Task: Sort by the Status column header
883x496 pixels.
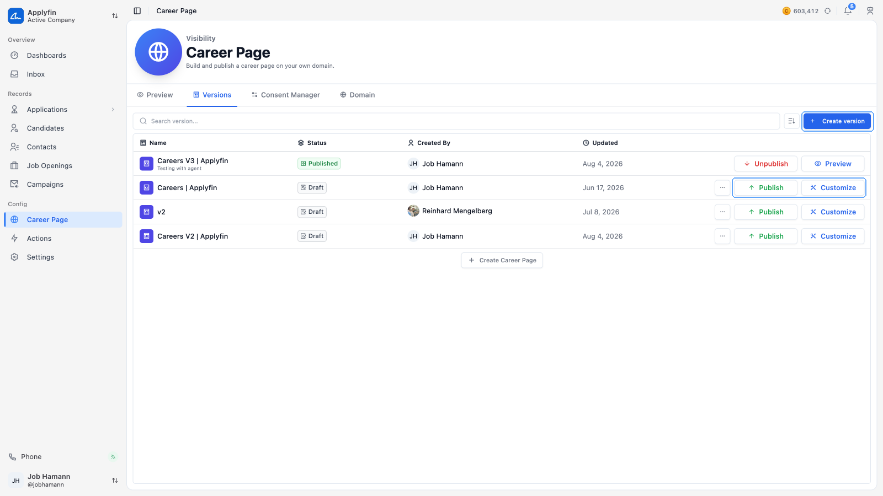Action: 312,143
